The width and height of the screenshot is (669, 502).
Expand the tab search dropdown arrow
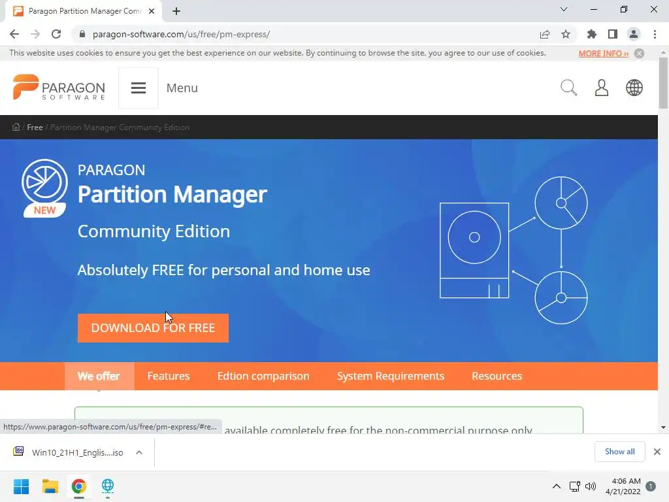(564, 9)
